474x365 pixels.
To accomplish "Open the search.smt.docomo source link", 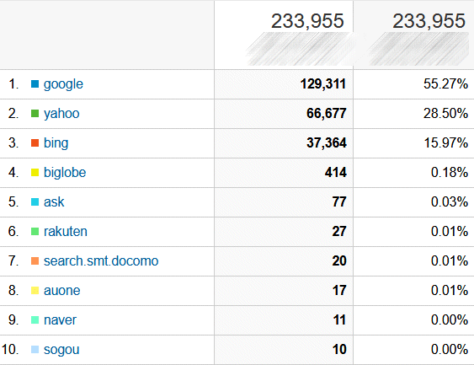I will (101, 260).
